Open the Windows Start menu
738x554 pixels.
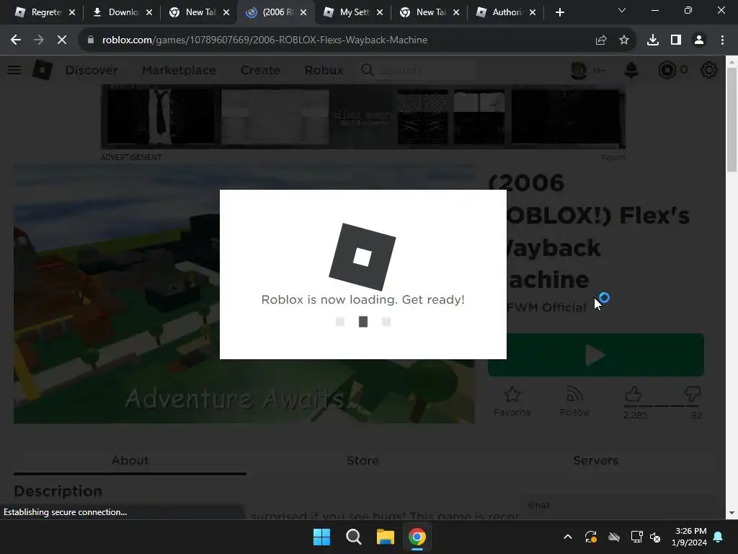tap(322, 537)
